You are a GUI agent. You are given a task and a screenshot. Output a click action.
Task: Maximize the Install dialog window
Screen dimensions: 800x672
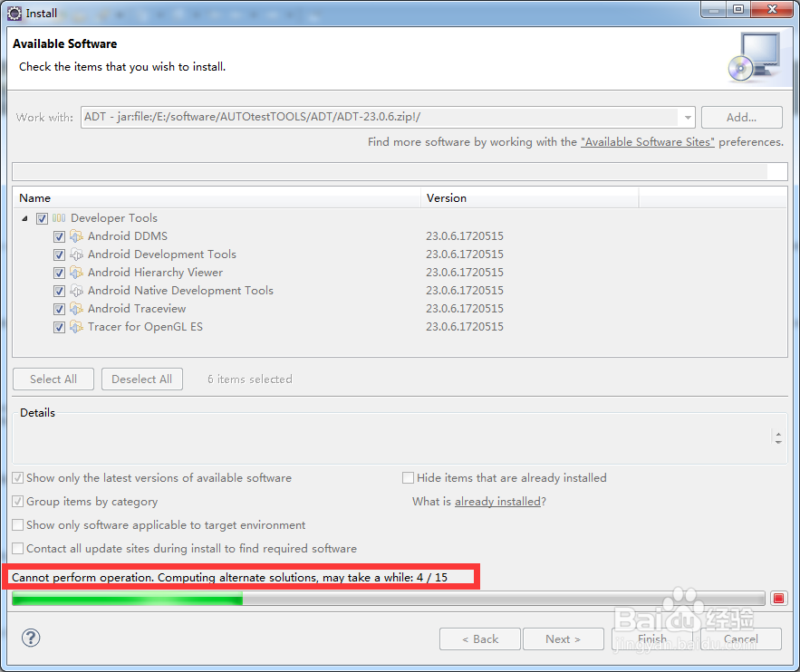[x=738, y=9]
